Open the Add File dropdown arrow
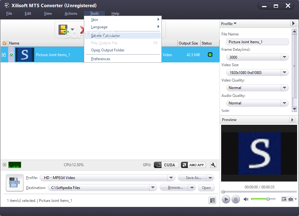Image resolution: width=299 pixels, height=216 pixels. [x=73, y=29]
